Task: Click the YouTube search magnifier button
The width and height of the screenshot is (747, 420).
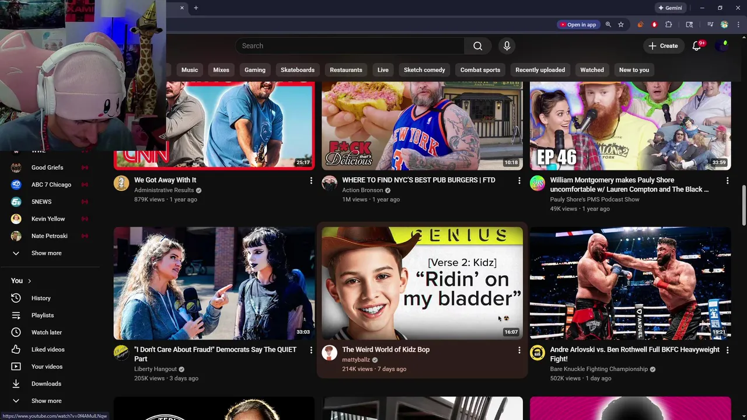Action: [x=477, y=46]
